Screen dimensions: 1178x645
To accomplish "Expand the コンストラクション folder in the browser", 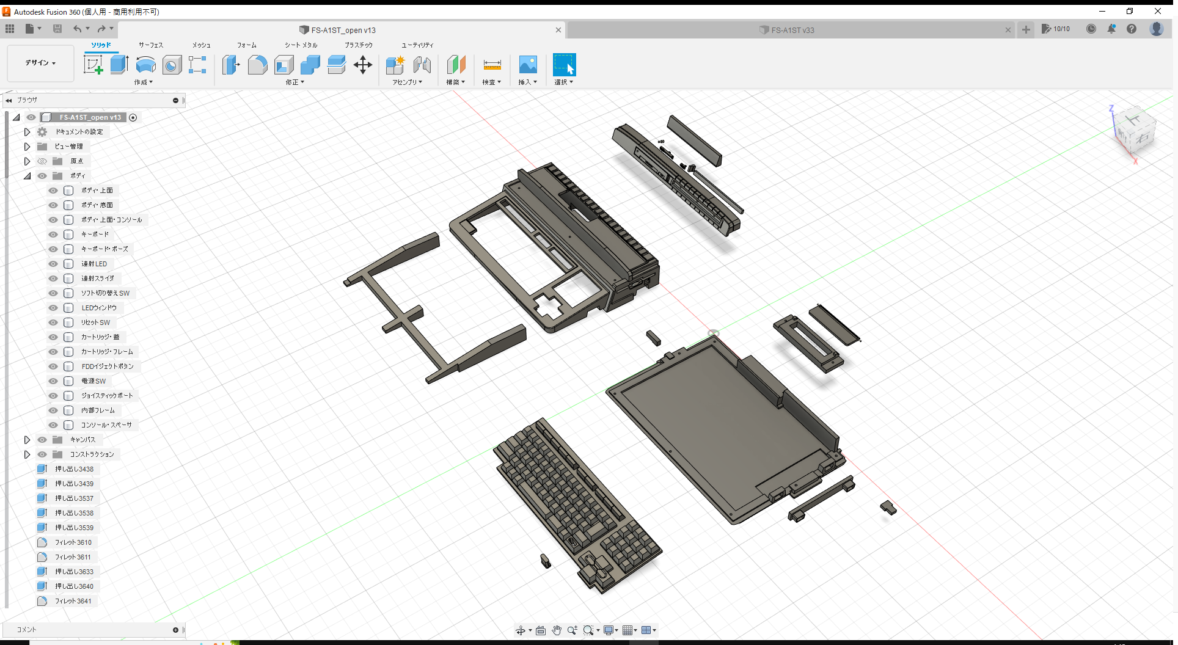I will (27, 454).
